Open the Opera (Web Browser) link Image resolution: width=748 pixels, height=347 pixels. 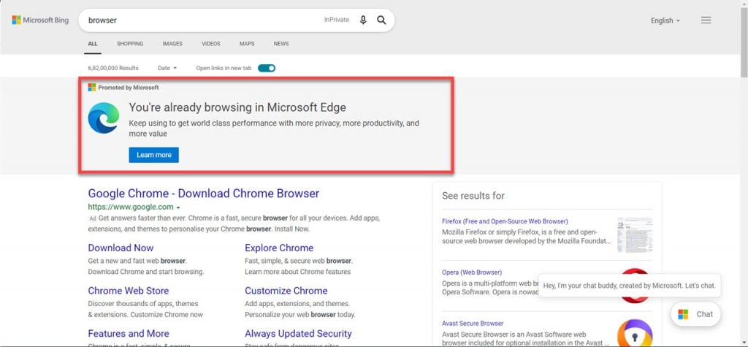472,272
